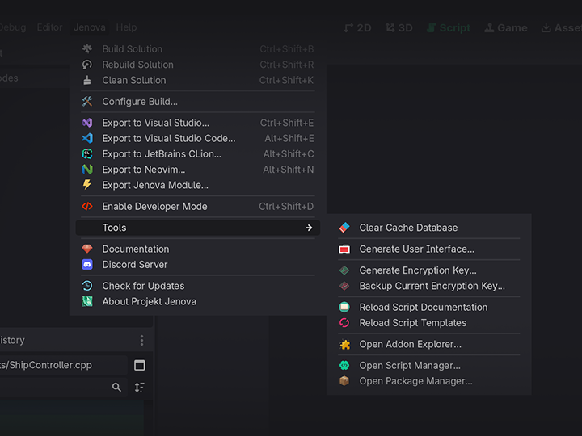This screenshot has height=436, width=582.
Task: Open the Documentation entry
Action: [x=198, y=249]
